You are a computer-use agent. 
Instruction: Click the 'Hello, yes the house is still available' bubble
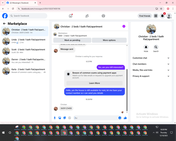94,92
